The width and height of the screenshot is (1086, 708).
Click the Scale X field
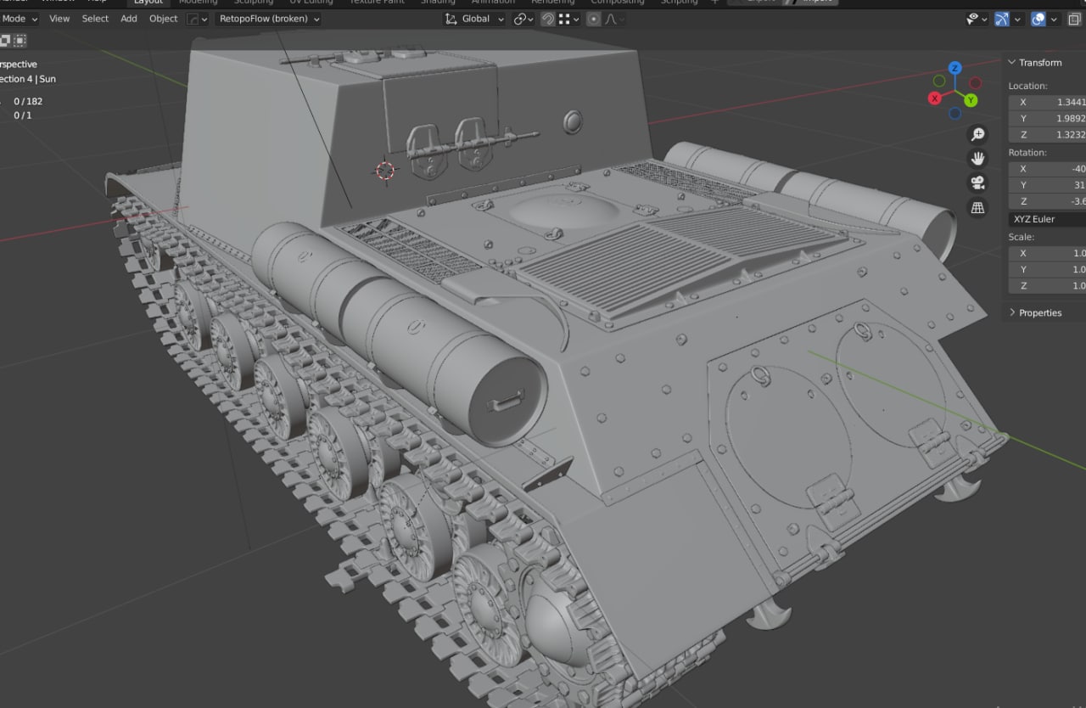coord(1047,253)
